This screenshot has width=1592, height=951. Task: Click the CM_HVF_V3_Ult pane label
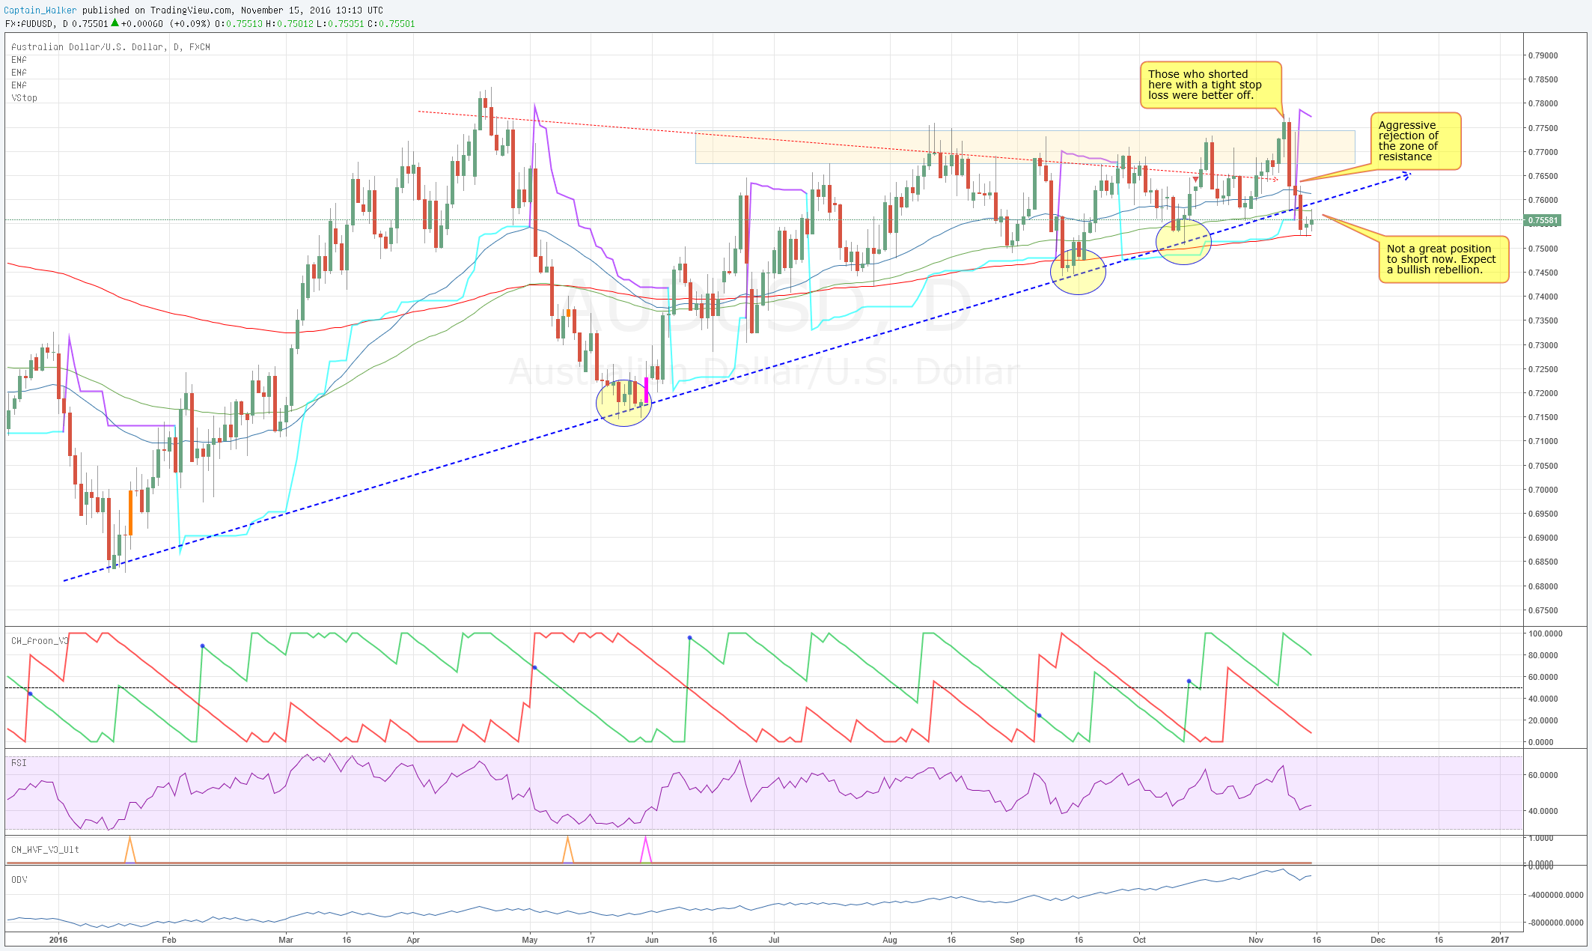[x=45, y=850]
